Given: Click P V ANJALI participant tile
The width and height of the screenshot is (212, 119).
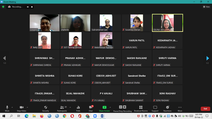Looking at the screenshot, I should [x=106, y=94].
